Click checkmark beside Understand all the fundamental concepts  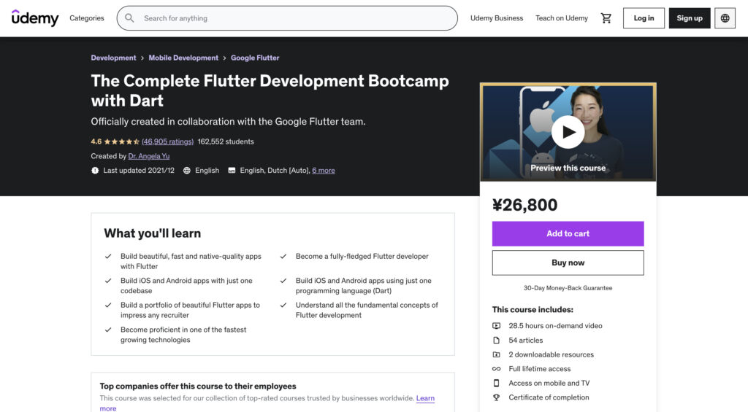click(x=283, y=305)
